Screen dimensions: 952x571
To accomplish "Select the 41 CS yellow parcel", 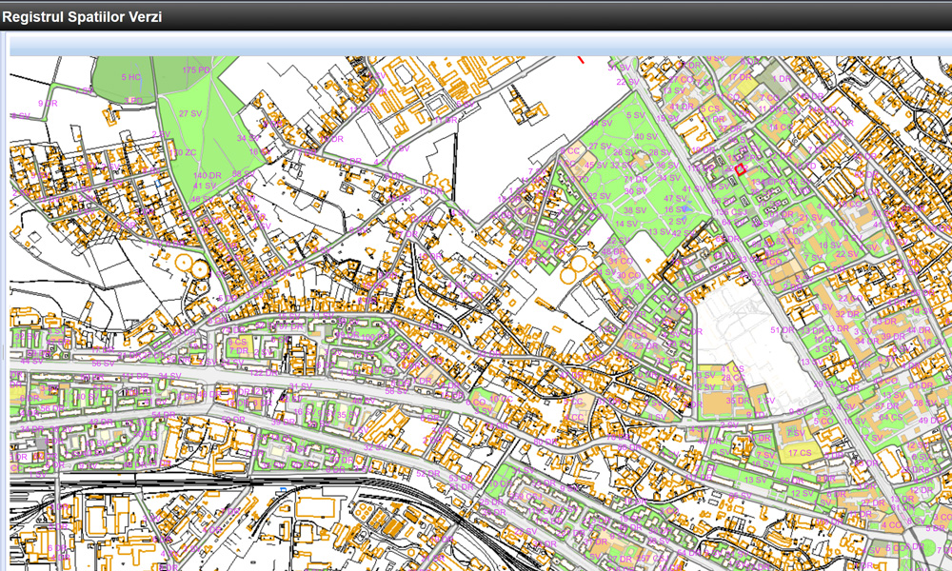I will pyautogui.click(x=732, y=369).
